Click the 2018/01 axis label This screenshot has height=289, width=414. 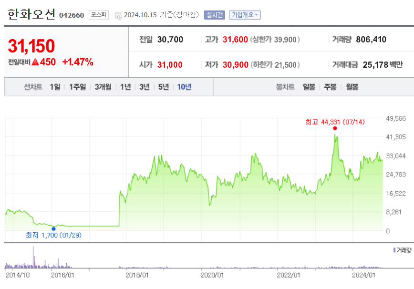pos(137,275)
